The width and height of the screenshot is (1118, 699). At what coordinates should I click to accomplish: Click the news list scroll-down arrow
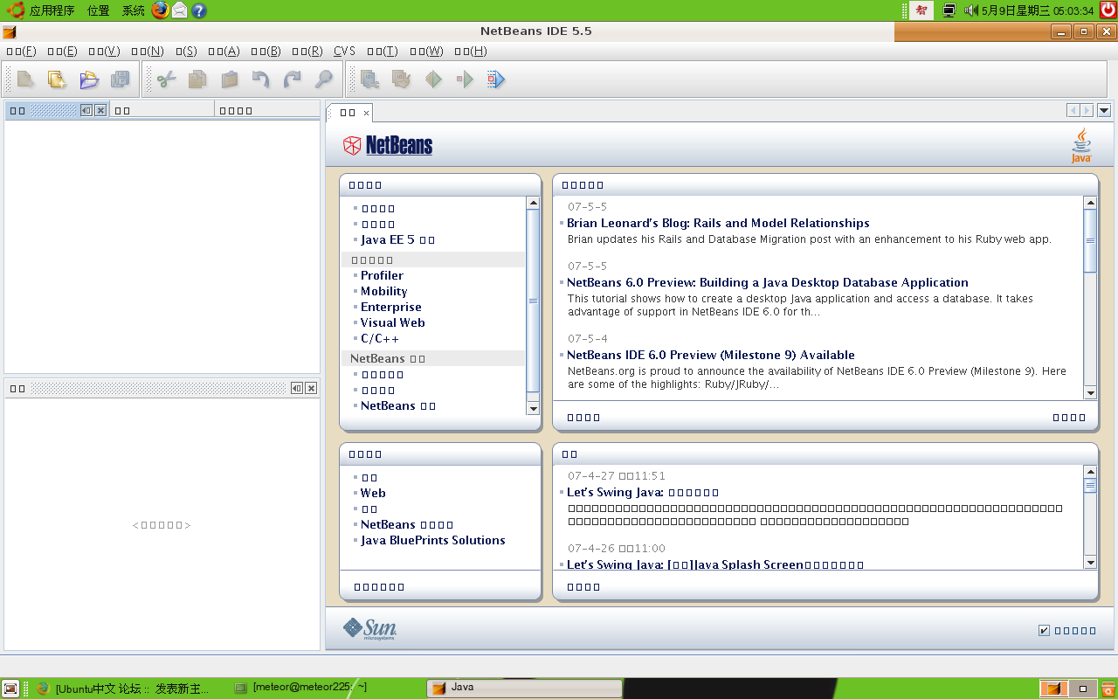click(1090, 393)
